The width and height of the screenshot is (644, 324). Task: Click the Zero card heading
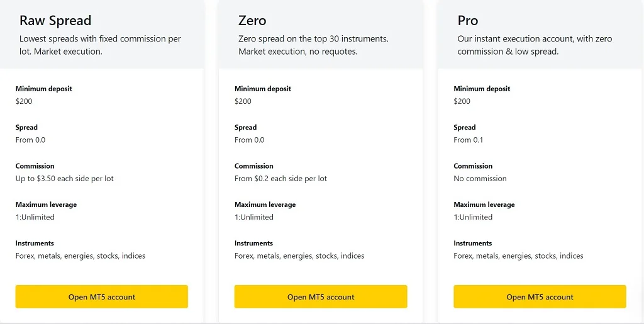pos(252,21)
